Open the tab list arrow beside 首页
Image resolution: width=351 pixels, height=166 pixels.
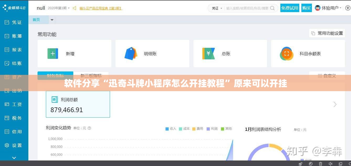52,20
